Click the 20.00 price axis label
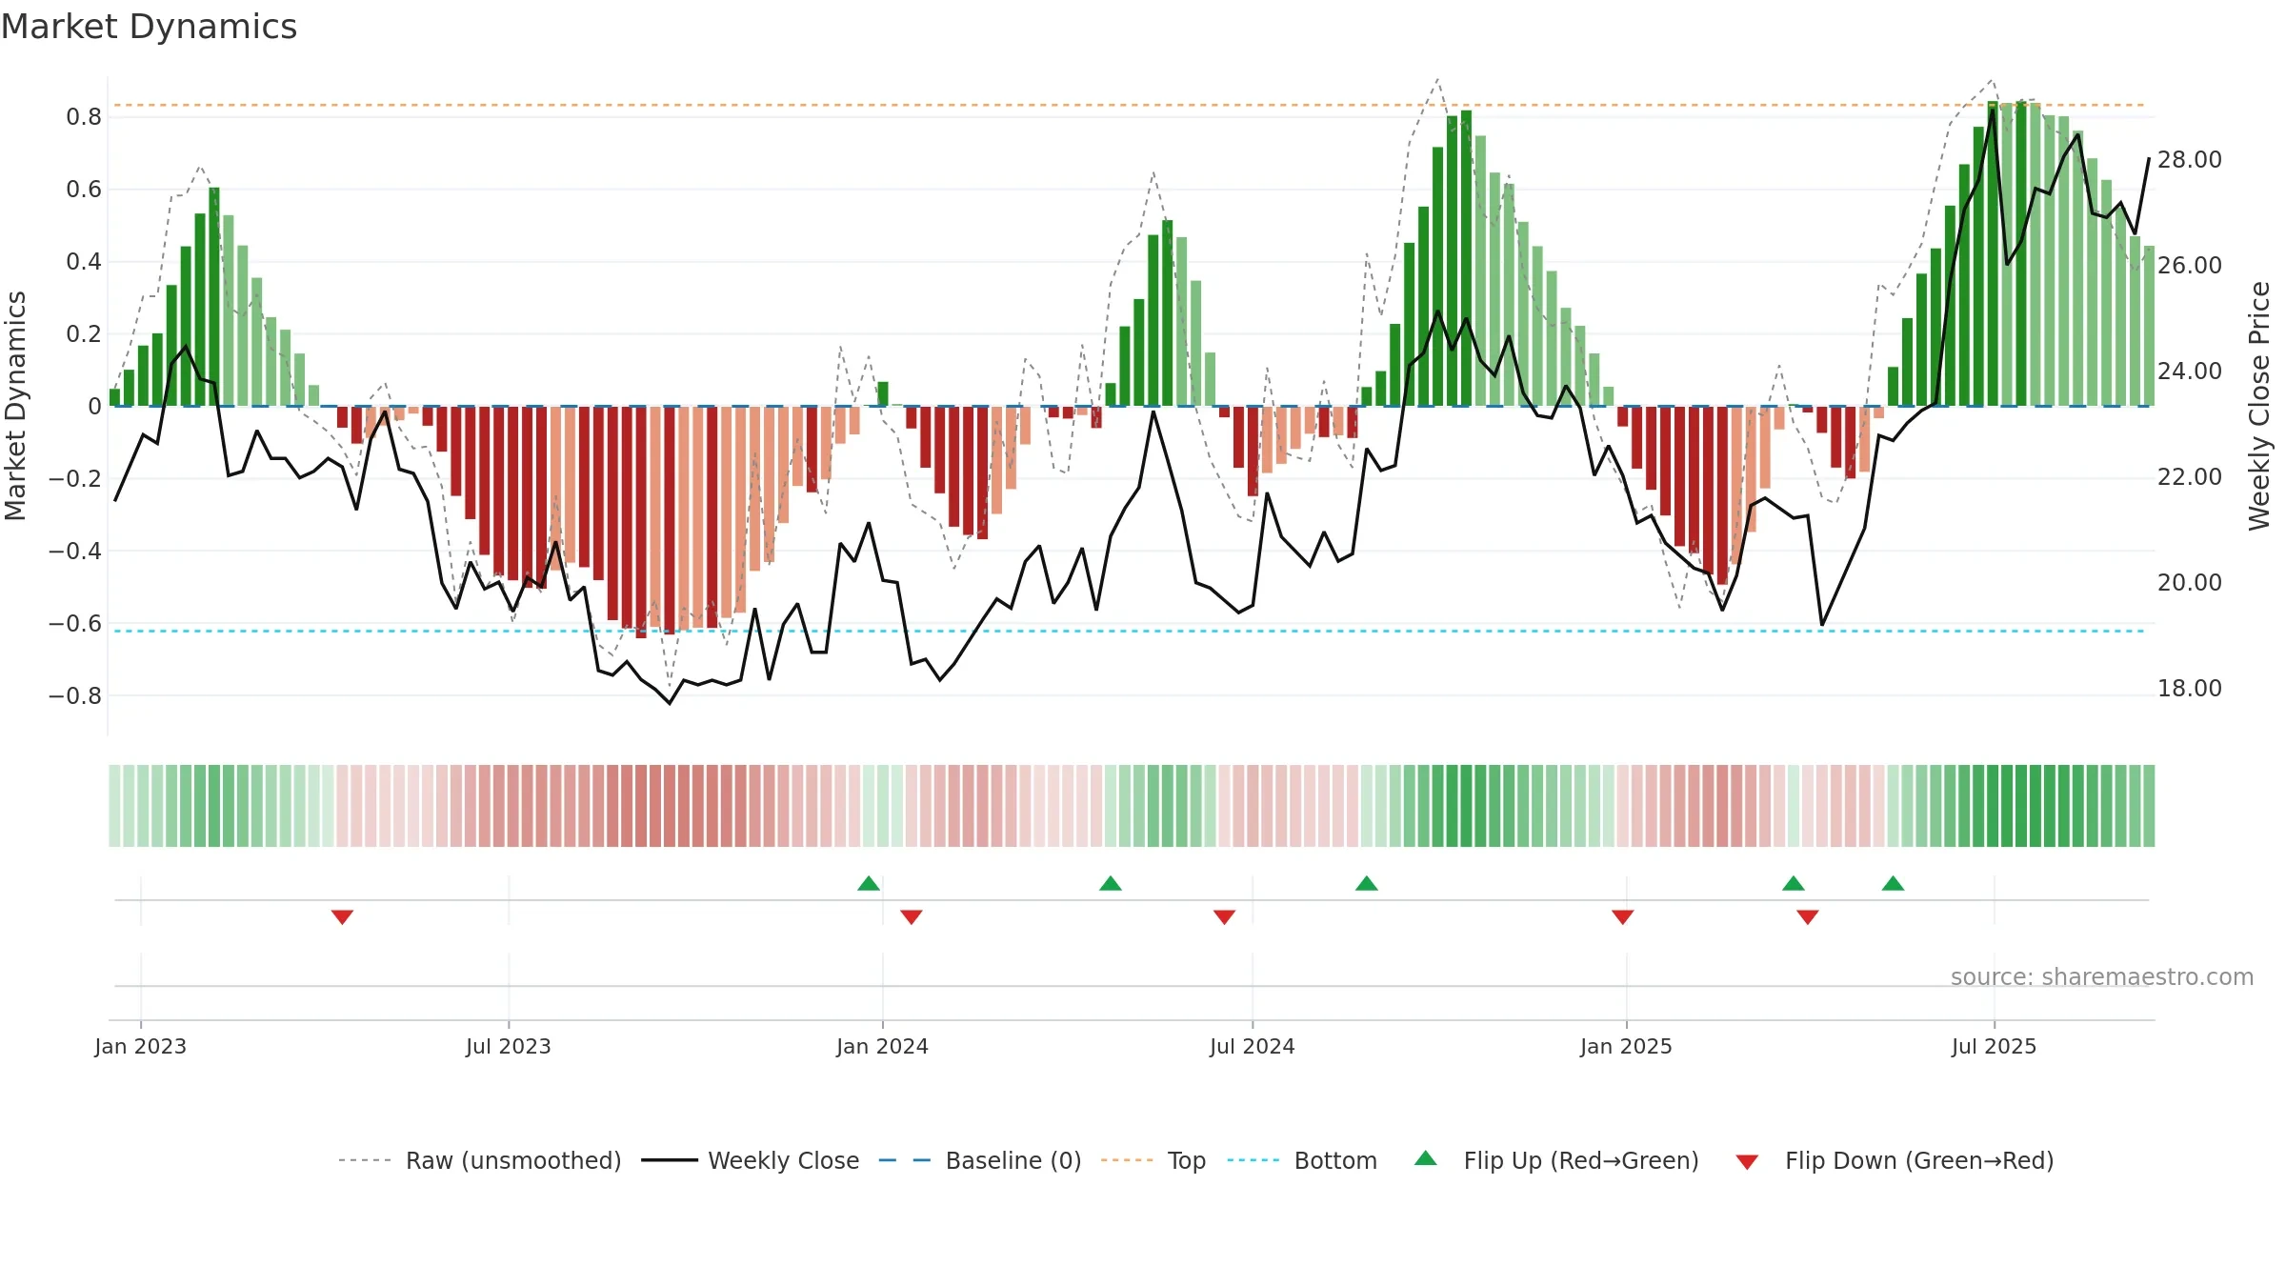 pyautogui.click(x=2190, y=582)
